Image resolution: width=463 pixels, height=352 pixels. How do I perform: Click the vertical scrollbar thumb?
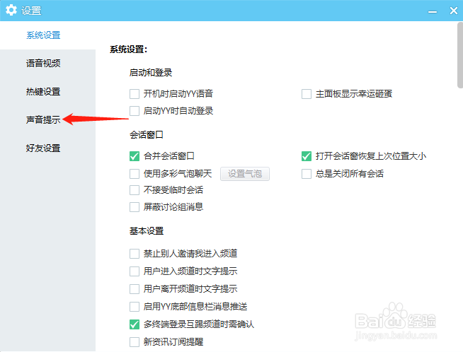[x=460, y=55]
